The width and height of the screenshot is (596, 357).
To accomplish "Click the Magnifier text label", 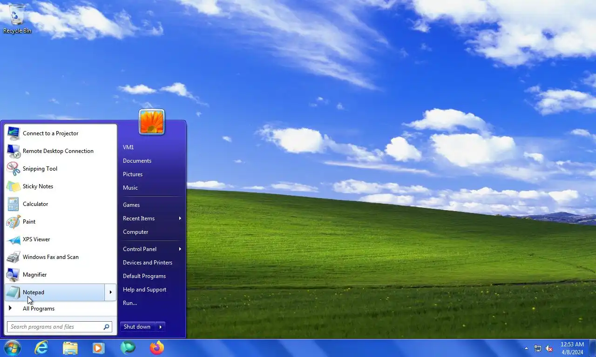I will (35, 275).
